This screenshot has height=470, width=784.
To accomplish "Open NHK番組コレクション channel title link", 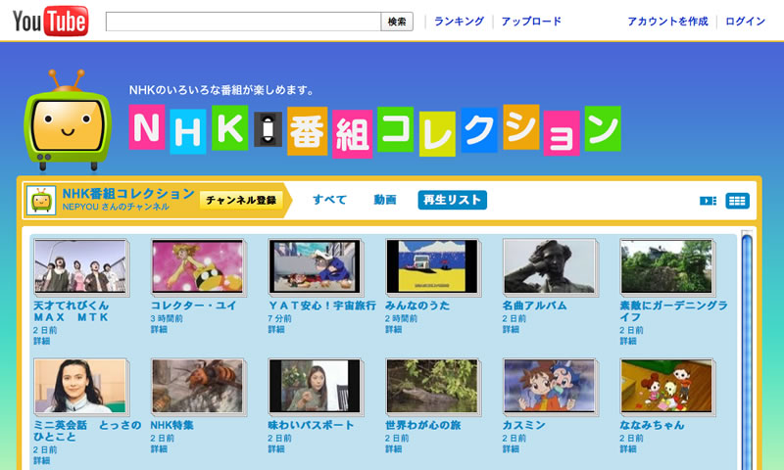I will [x=128, y=194].
